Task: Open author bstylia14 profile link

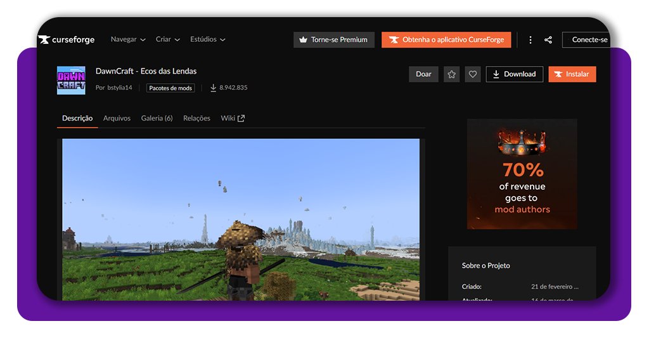Action: tap(120, 88)
